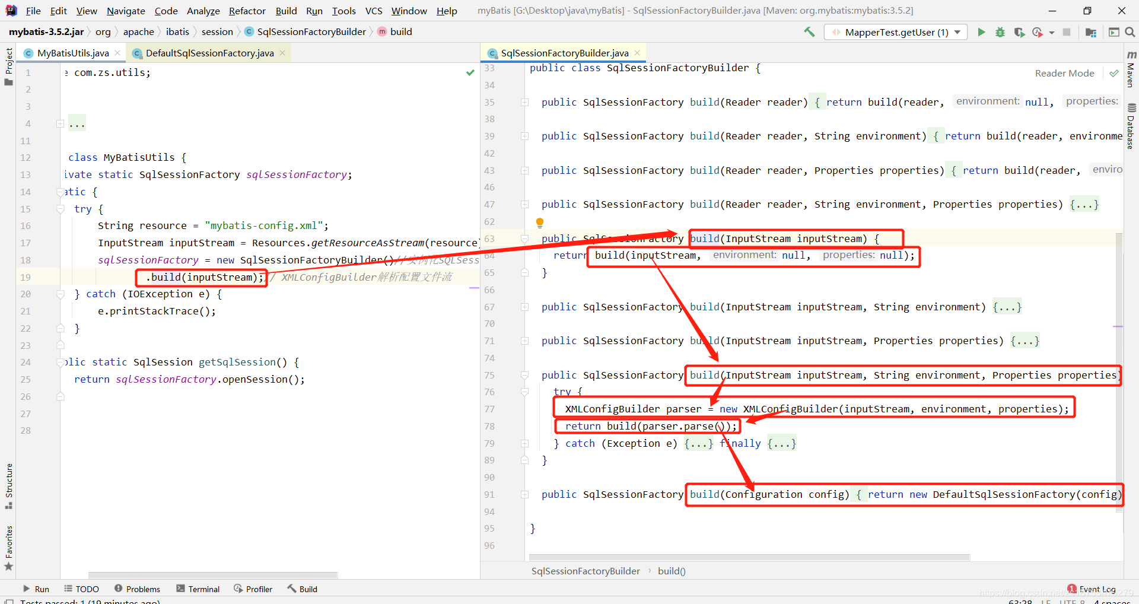Click the SqlSessionFactoryBuilder breadcrumb below the right editor
Image resolution: width=1139 pixels, height=604 pixels.
pos(586,571)
